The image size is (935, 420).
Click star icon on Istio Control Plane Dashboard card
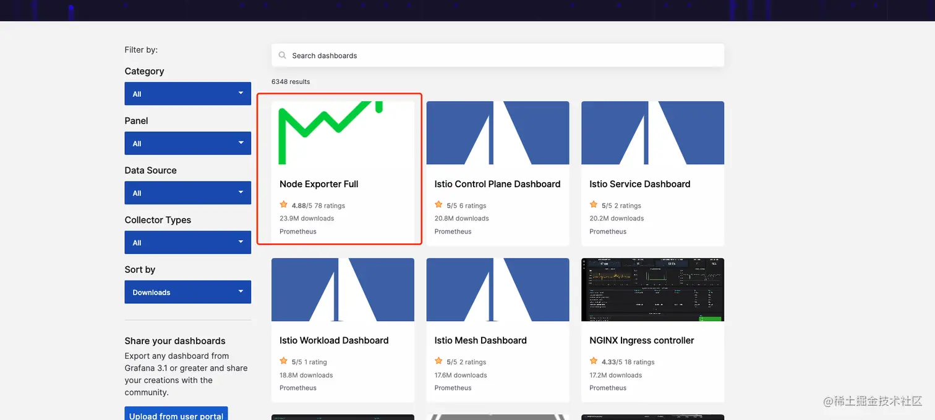click(439, 204)
